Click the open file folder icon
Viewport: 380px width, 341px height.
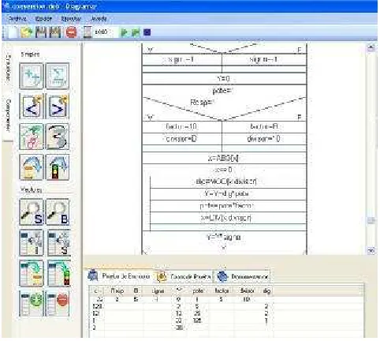coord(26,32)
